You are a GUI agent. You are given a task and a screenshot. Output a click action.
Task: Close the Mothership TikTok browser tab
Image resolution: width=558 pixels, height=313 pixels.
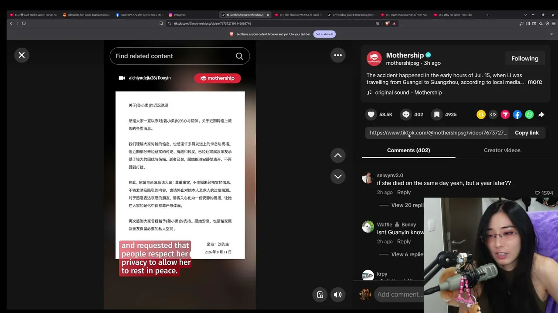(x=268, y=15)
